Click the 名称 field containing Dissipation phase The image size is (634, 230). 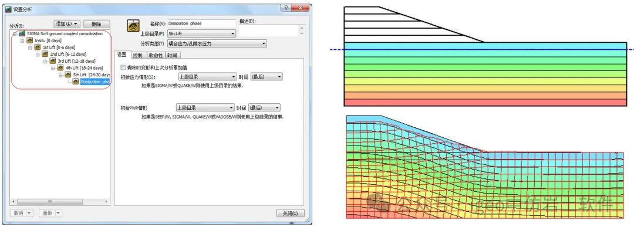pyautogui.click(x=201, y=24)
